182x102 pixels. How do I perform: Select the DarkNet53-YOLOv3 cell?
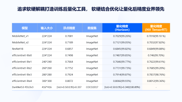pos(23,87)
